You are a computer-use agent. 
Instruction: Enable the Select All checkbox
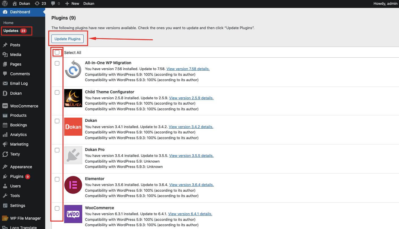(x=57, y=52)
